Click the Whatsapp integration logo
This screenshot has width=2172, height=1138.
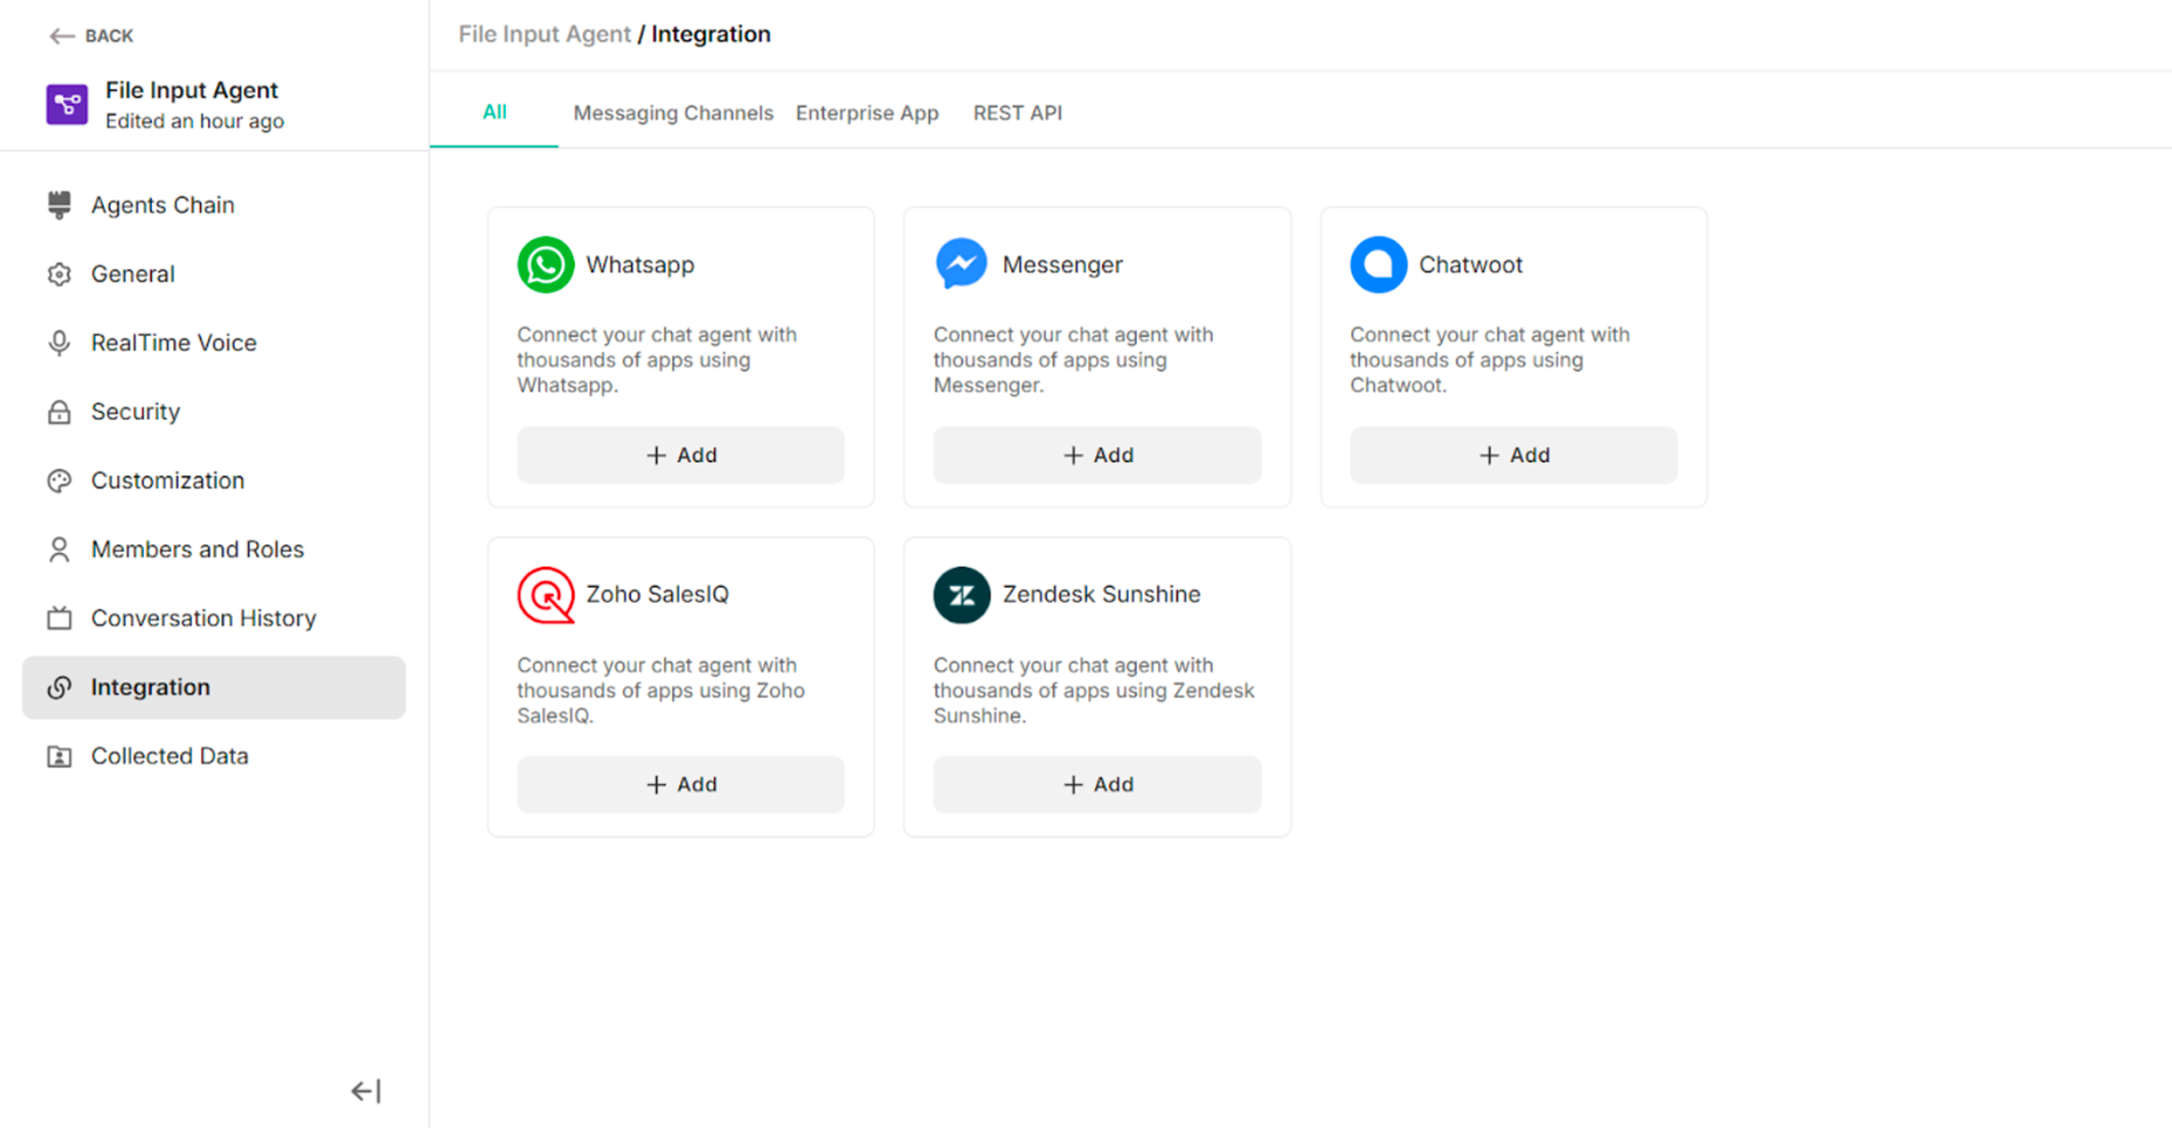(545, 264)
